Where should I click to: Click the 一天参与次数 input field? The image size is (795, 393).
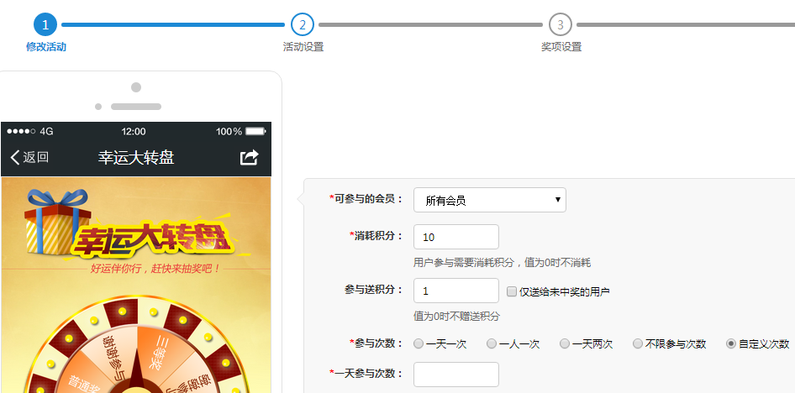coord(456,375)
